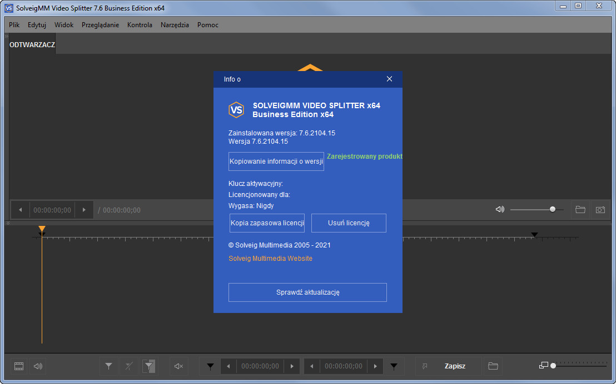
Task: Open folder icon beside player volume slider
Action: click(580, 209)
